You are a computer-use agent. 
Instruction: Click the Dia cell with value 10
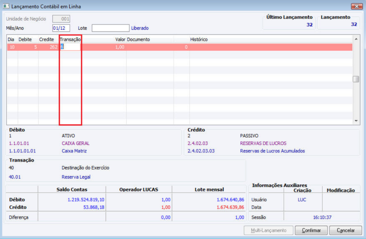pos(12,47)
